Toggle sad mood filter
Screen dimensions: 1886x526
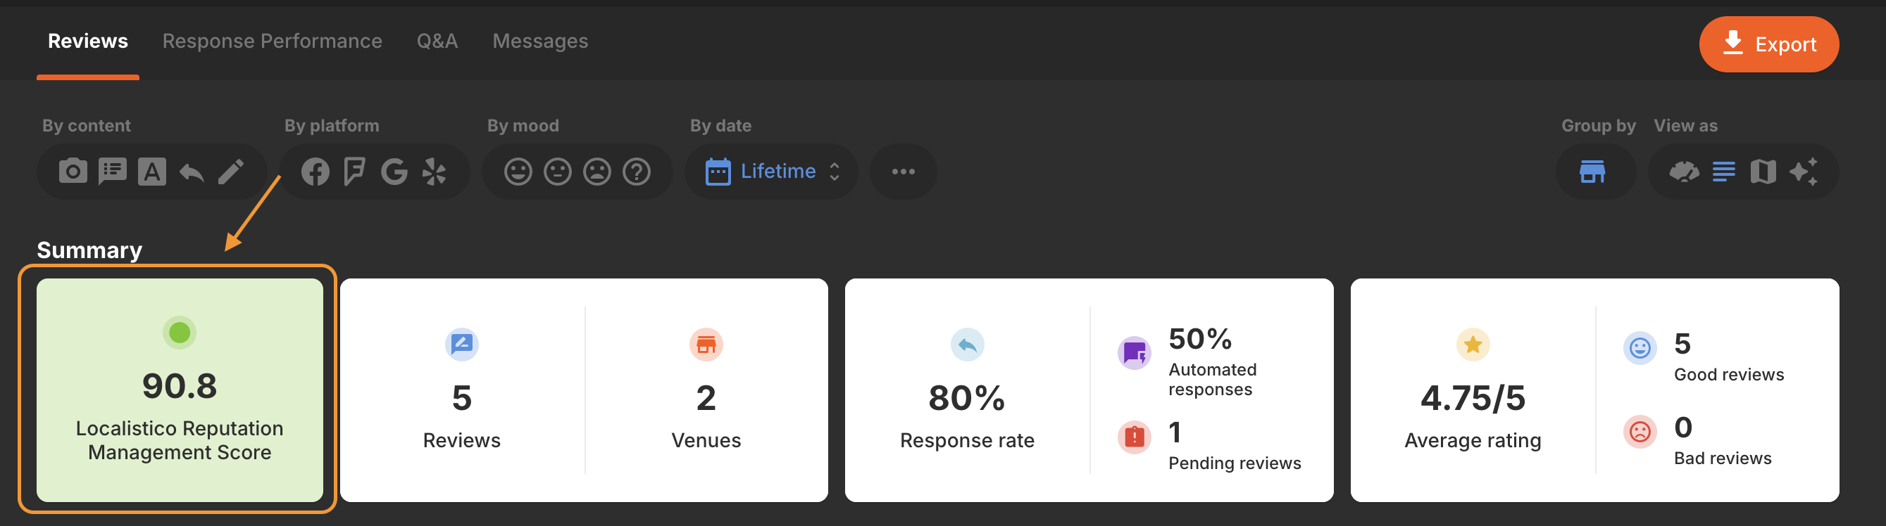pos(597,172)
